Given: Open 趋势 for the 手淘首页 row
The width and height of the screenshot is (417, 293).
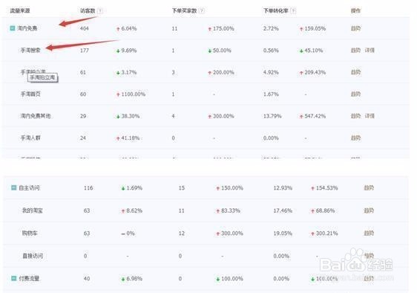Looking at the screenshot, I should point(355,94).
